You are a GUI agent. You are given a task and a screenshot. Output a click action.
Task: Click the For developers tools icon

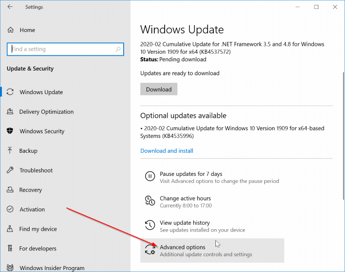coord(10,248)
